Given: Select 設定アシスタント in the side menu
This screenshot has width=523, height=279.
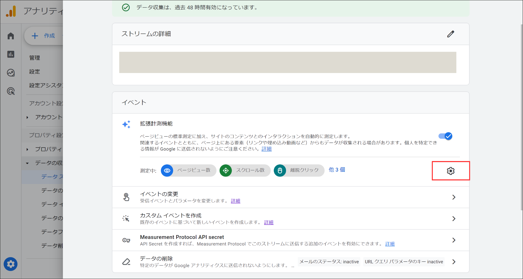Looking at the screenshot, I should tap(46, 86).
